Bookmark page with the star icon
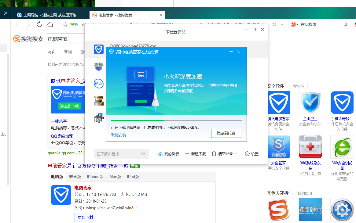Image resolution: width=356 pixels, height=223 pixels. coord(65,24)
